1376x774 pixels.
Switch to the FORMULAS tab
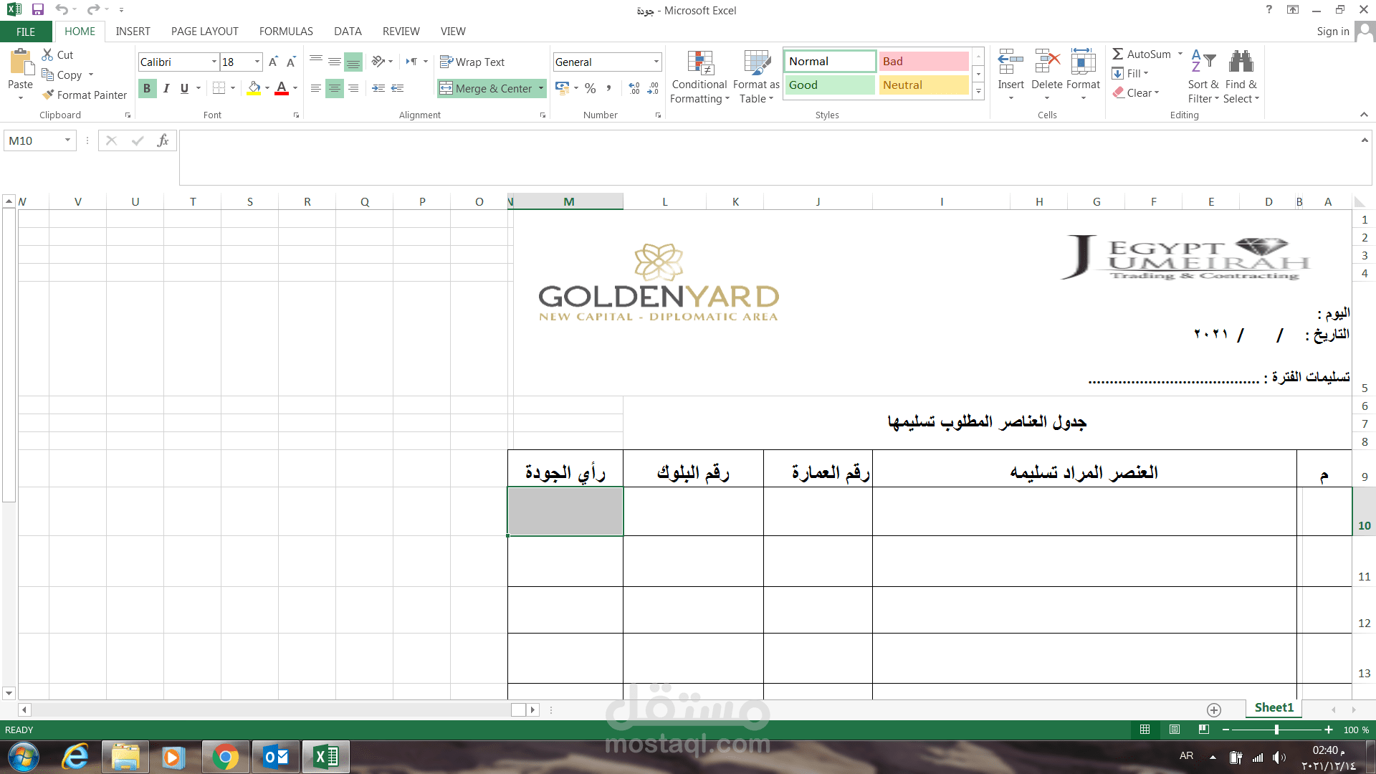pos(286,32)
